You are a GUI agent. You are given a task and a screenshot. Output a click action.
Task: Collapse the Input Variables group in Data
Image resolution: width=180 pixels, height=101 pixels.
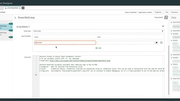point(171,22)
